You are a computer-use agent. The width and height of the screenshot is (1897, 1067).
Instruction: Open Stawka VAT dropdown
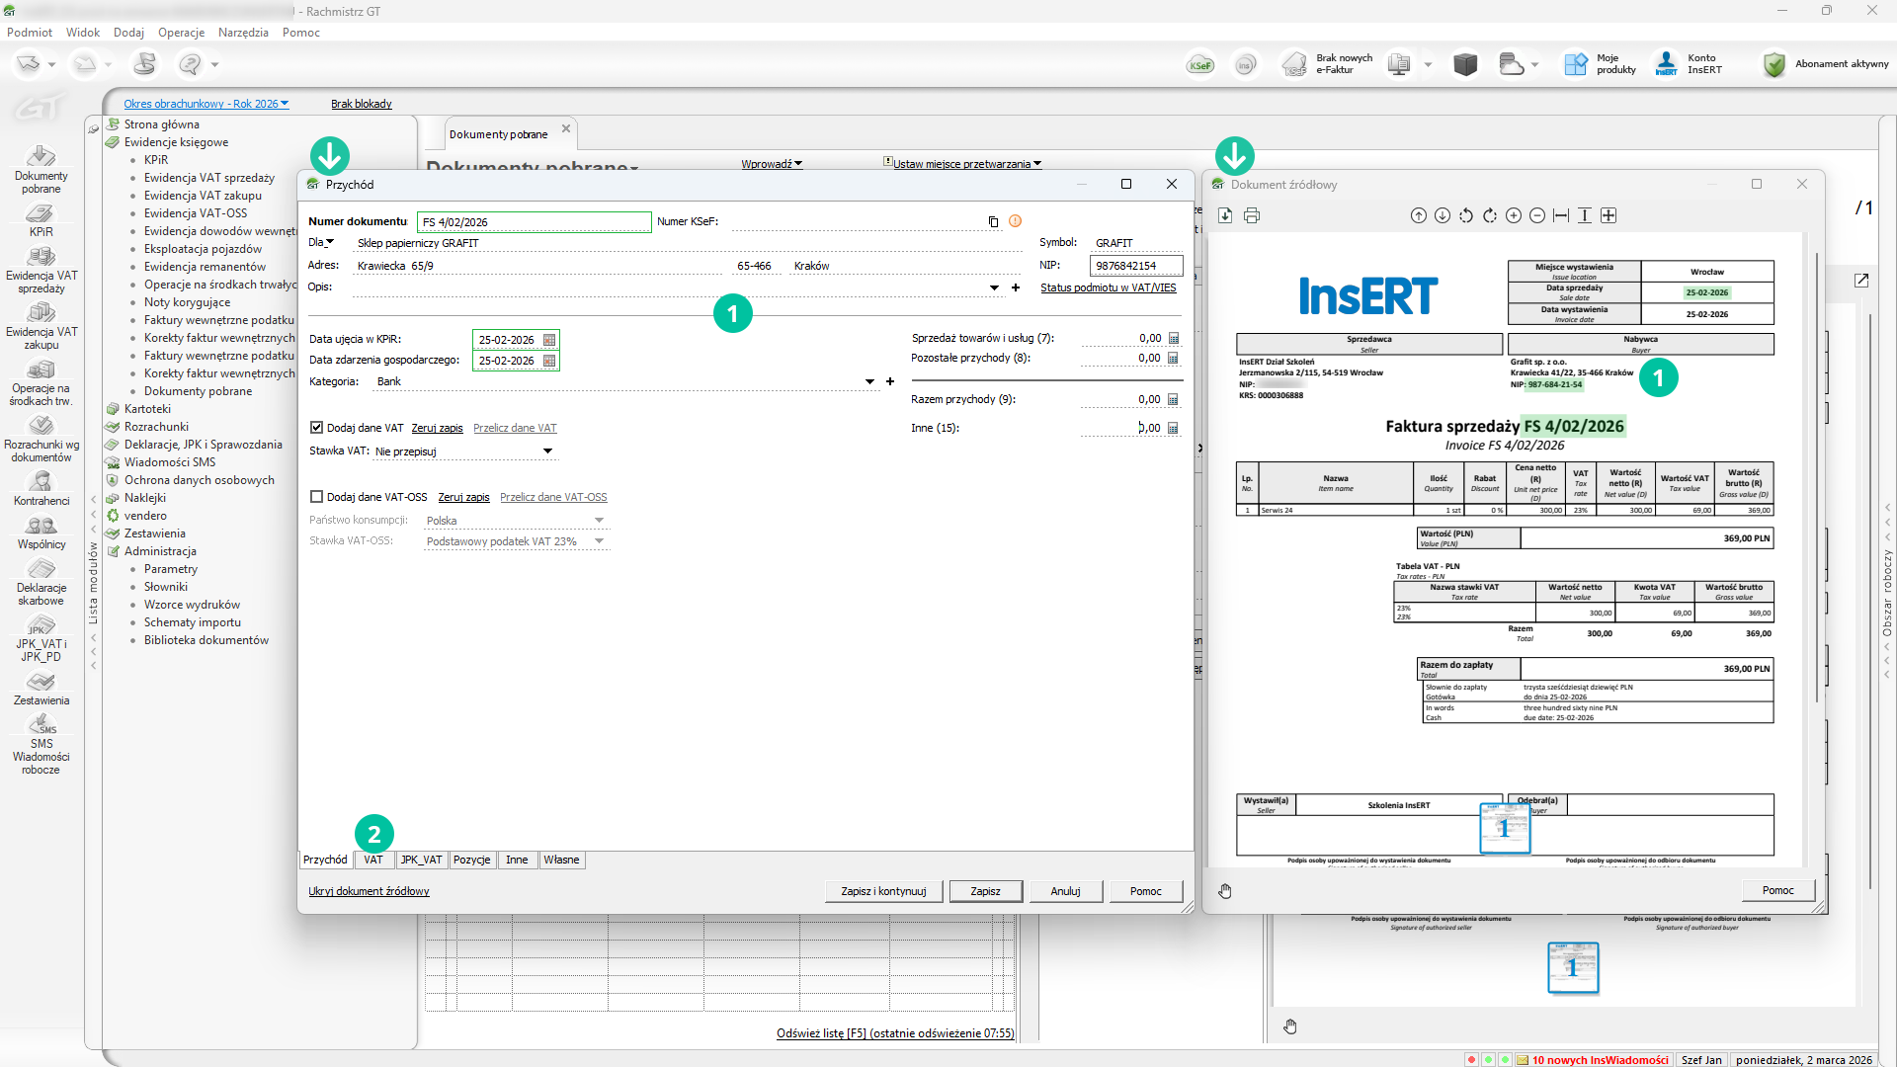(547, 451)
